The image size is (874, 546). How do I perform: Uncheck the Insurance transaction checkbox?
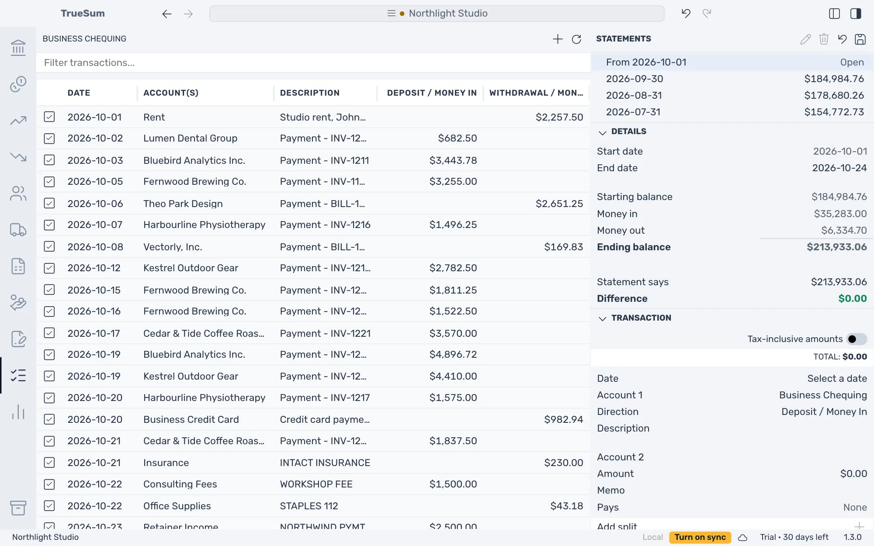[x=49, y=463]
